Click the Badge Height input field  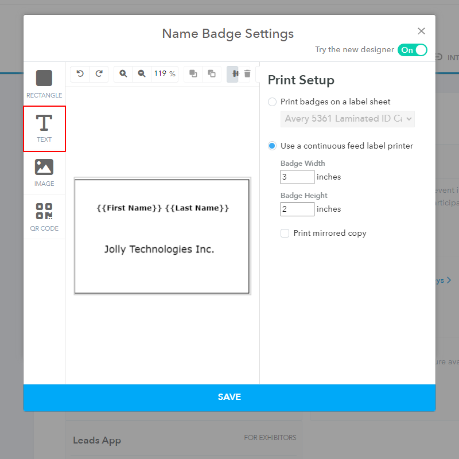click(x=297, y=209)
